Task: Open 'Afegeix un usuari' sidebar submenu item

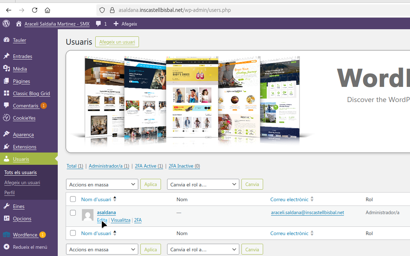Action: click(22, 182)
